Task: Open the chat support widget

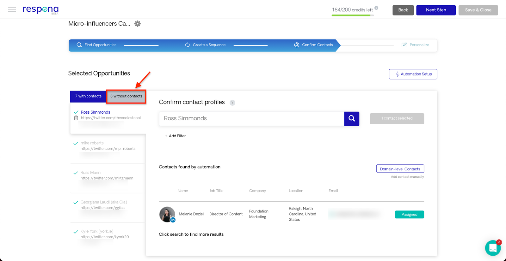Action: [x=493, y=248]
